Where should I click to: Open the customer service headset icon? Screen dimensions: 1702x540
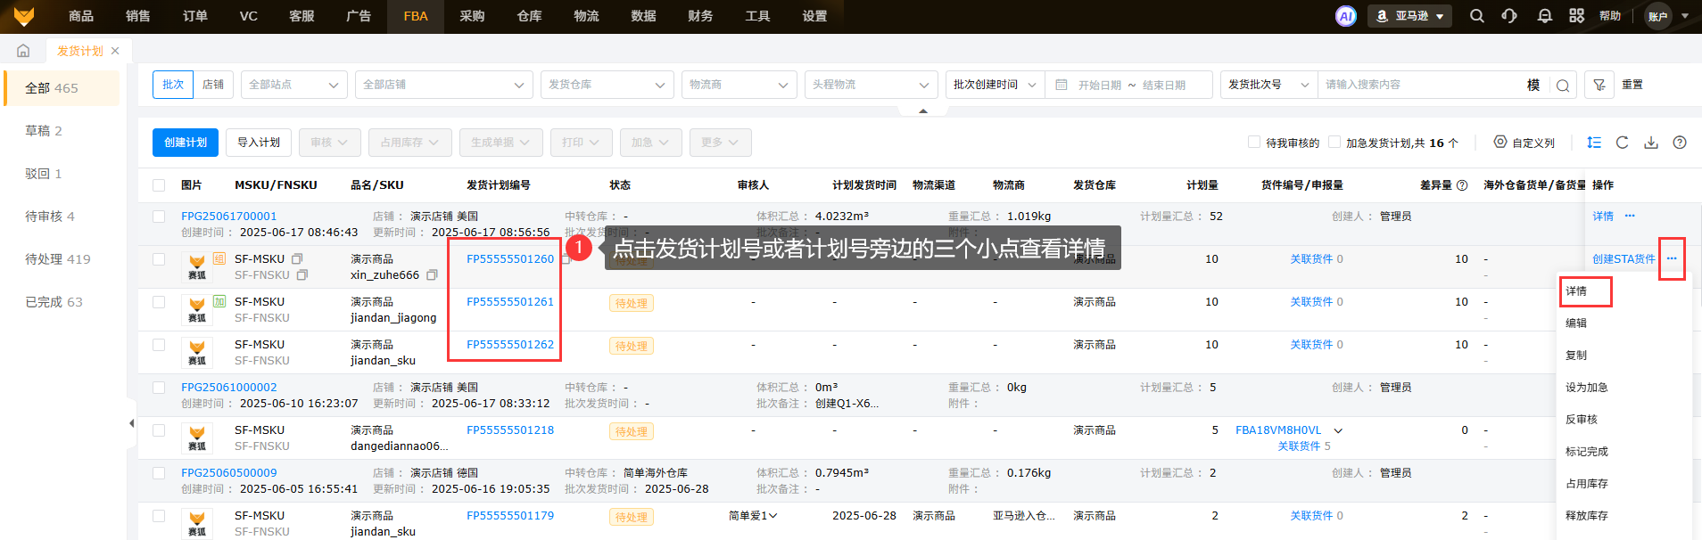point(1509,16)
